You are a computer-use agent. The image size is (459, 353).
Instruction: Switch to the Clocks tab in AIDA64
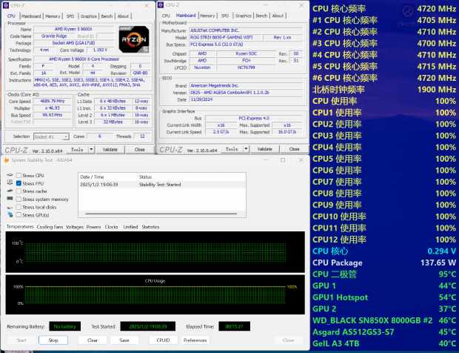coord(111,227)
